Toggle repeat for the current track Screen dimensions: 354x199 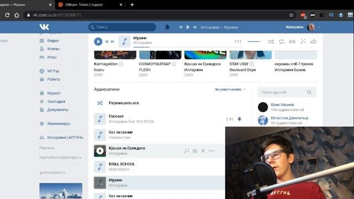pos(282,41)
